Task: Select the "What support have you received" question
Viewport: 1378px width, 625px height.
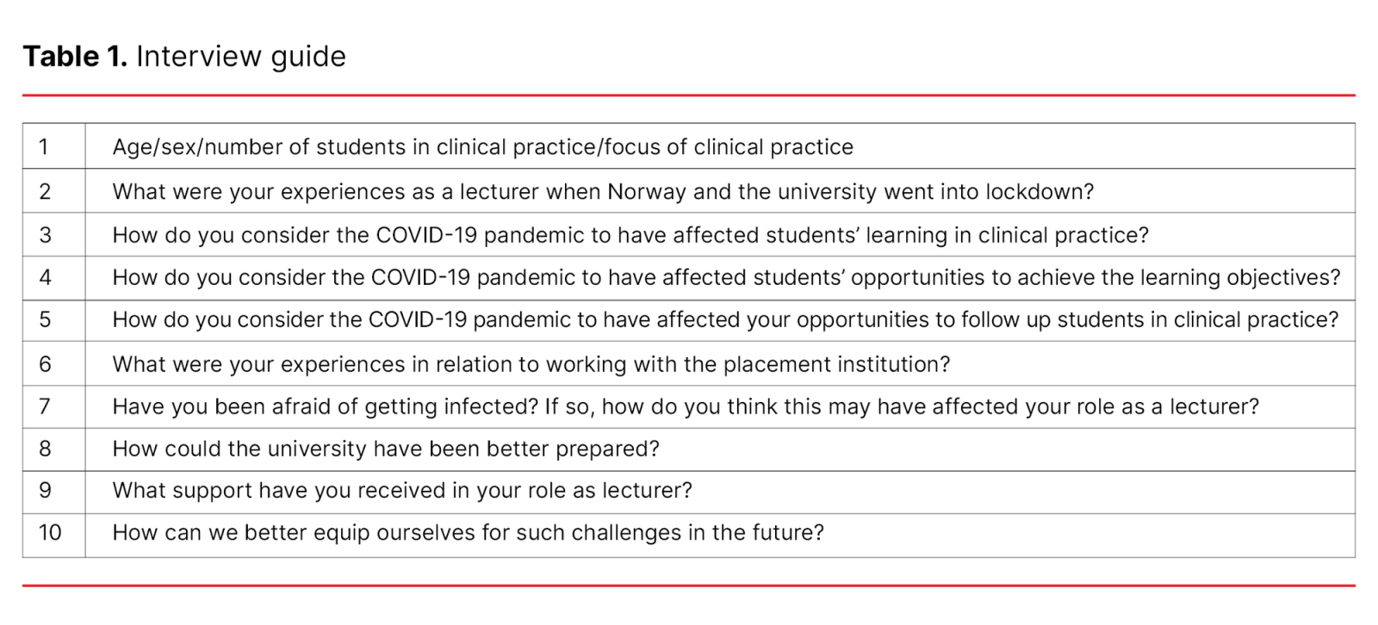Action: click(x=402, y=491)
